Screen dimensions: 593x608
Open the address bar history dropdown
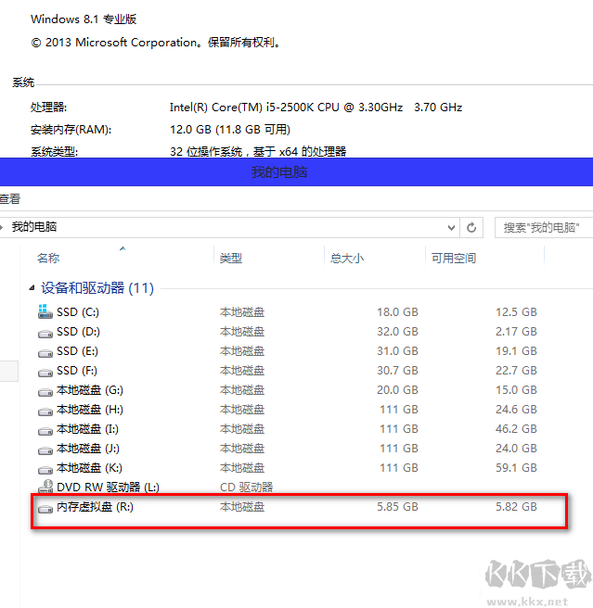click(x=451, y=227)
